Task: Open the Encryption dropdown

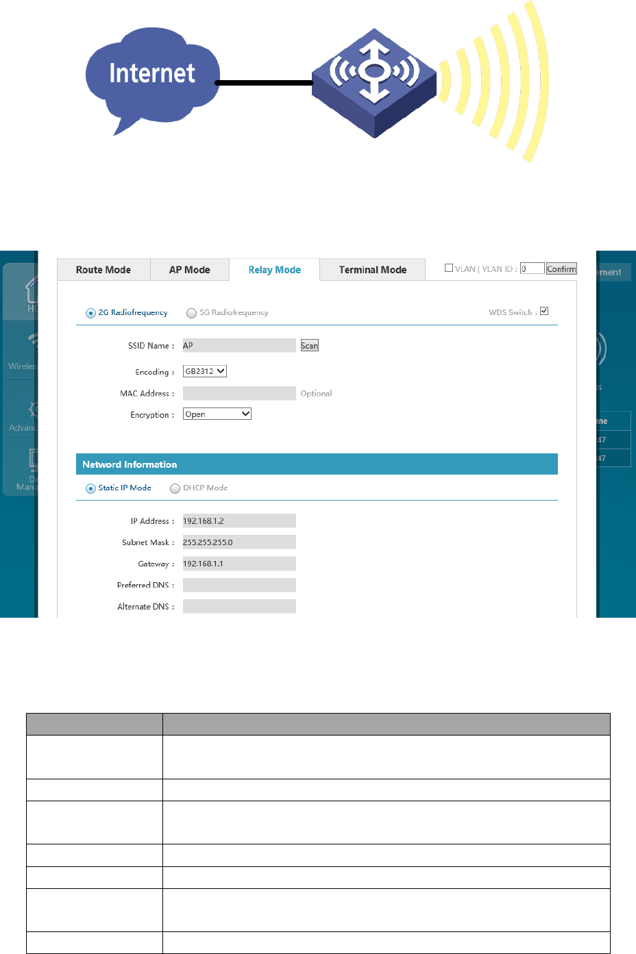Action: (217, 414)
